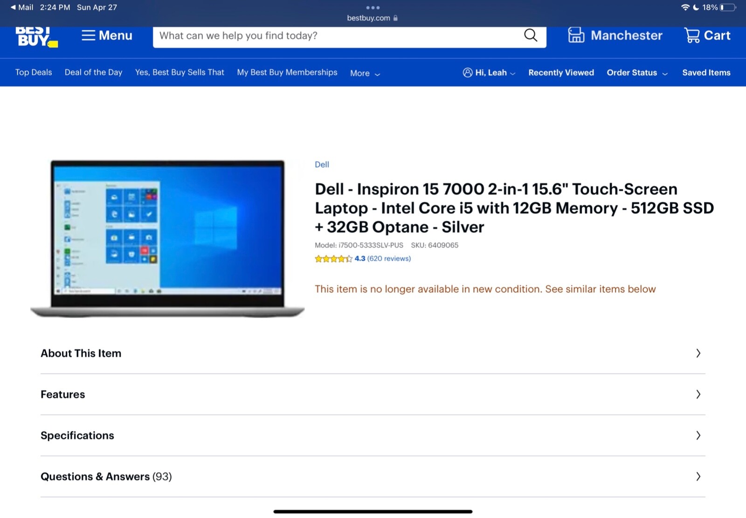This screenshot has height=518, width=746.
Task: Expand the Order Status dropdown
Action: pos(637,73)
